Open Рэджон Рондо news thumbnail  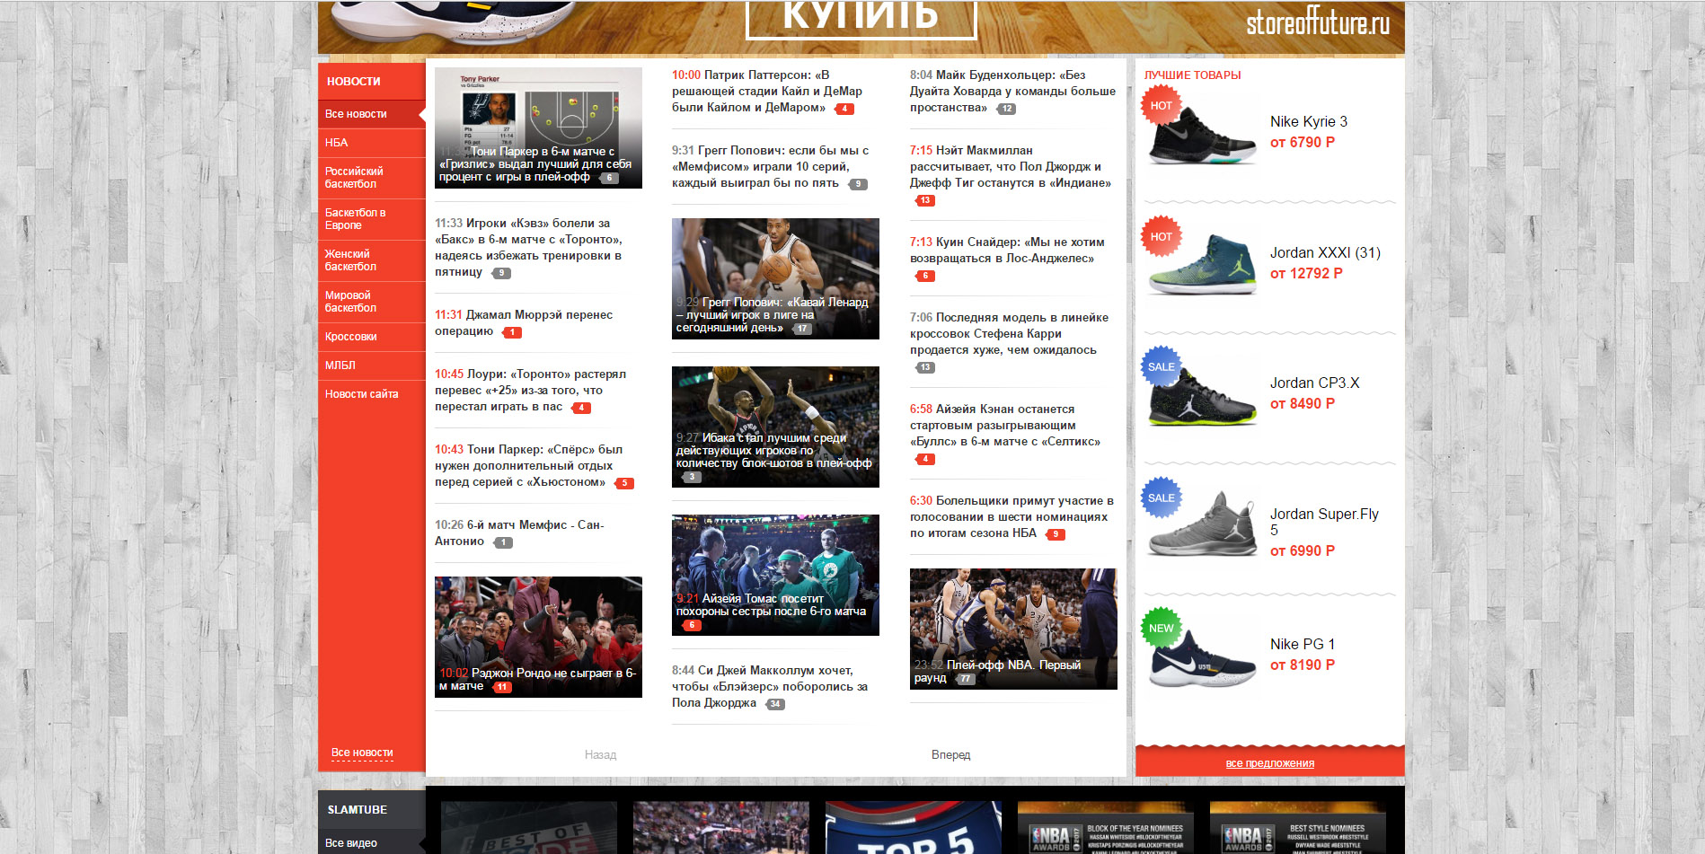[538, 637]
